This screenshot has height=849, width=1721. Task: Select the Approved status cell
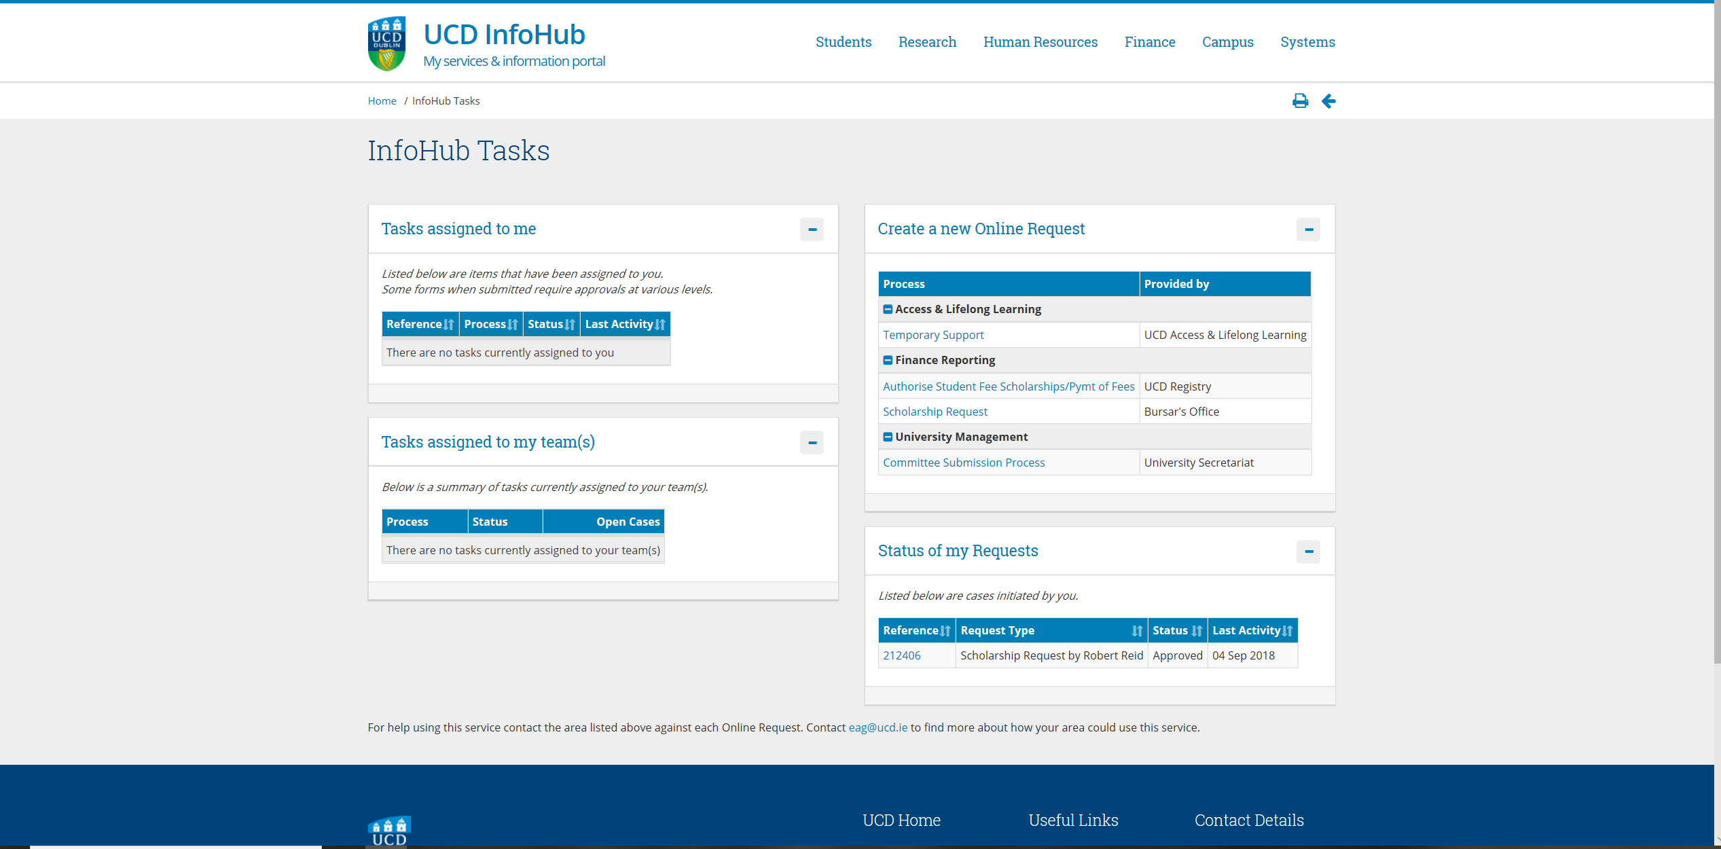pyautogui.click(x=1178, y=655)
